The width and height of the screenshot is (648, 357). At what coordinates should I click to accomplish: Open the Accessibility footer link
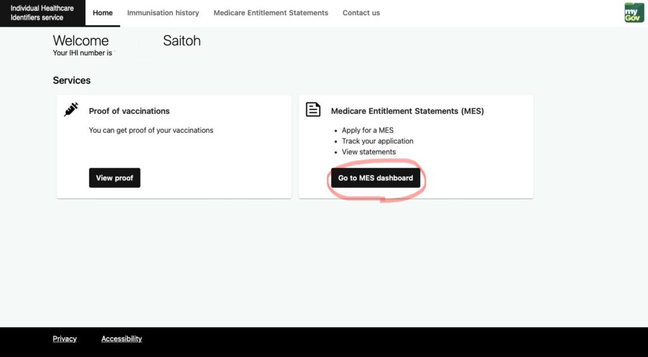coord(121,339)
